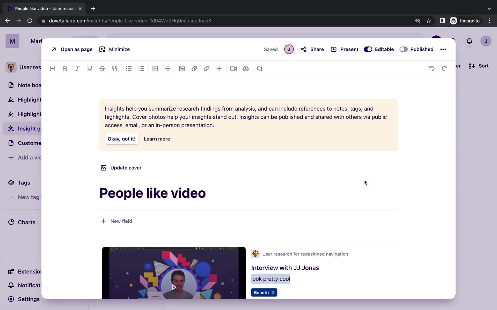Click the link insert icon
The height and width of the screenshot is (310, 497).
point(207,68)
